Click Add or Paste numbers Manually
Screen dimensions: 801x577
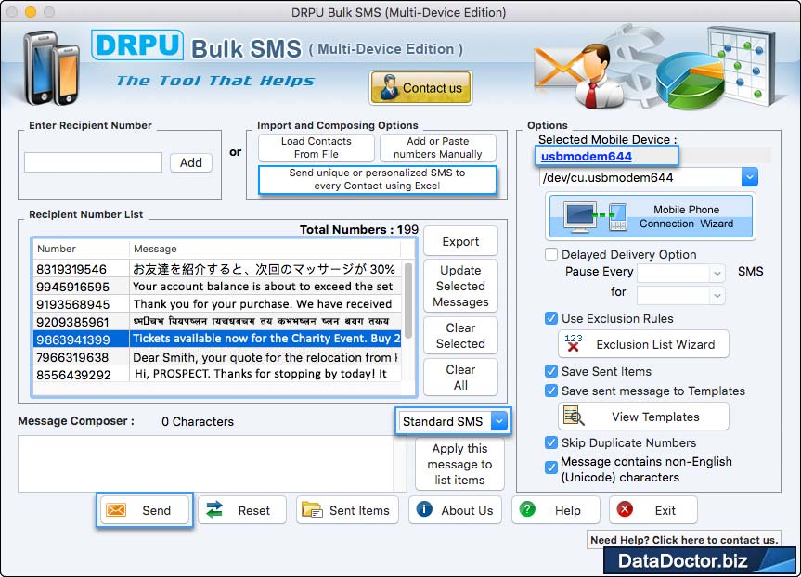[x=438, y=147]
